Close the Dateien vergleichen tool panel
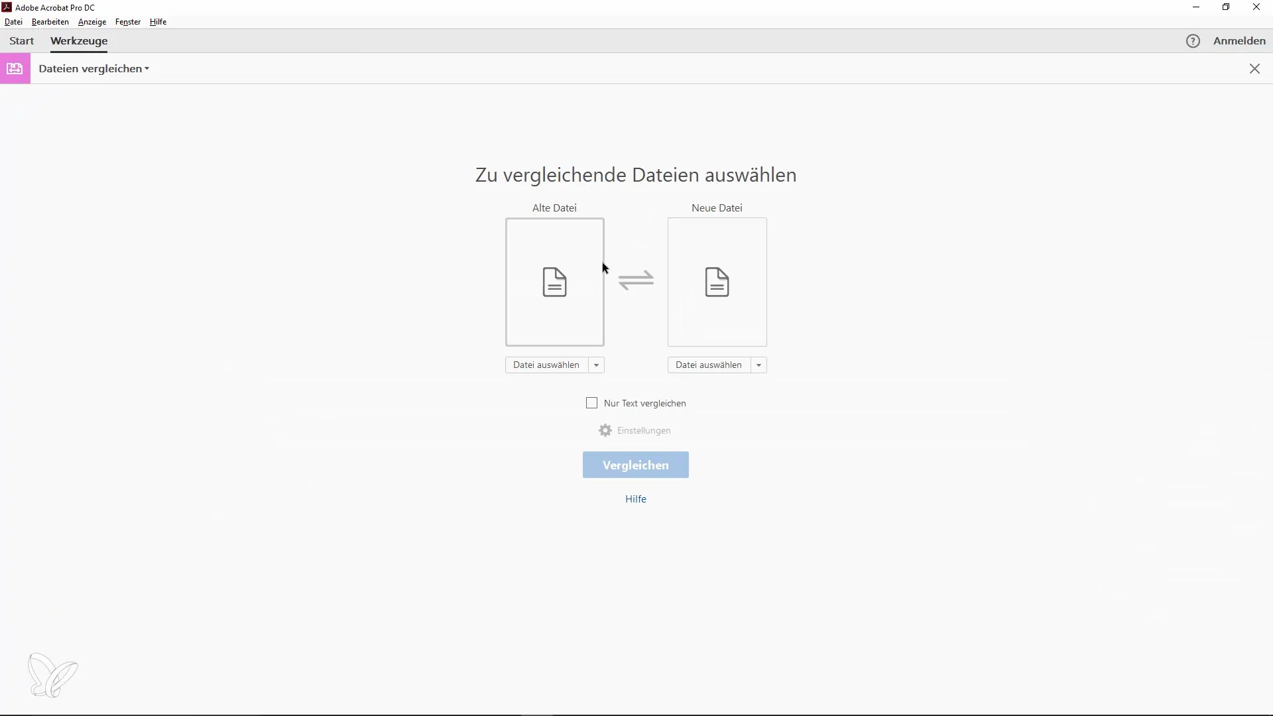 1254,69
